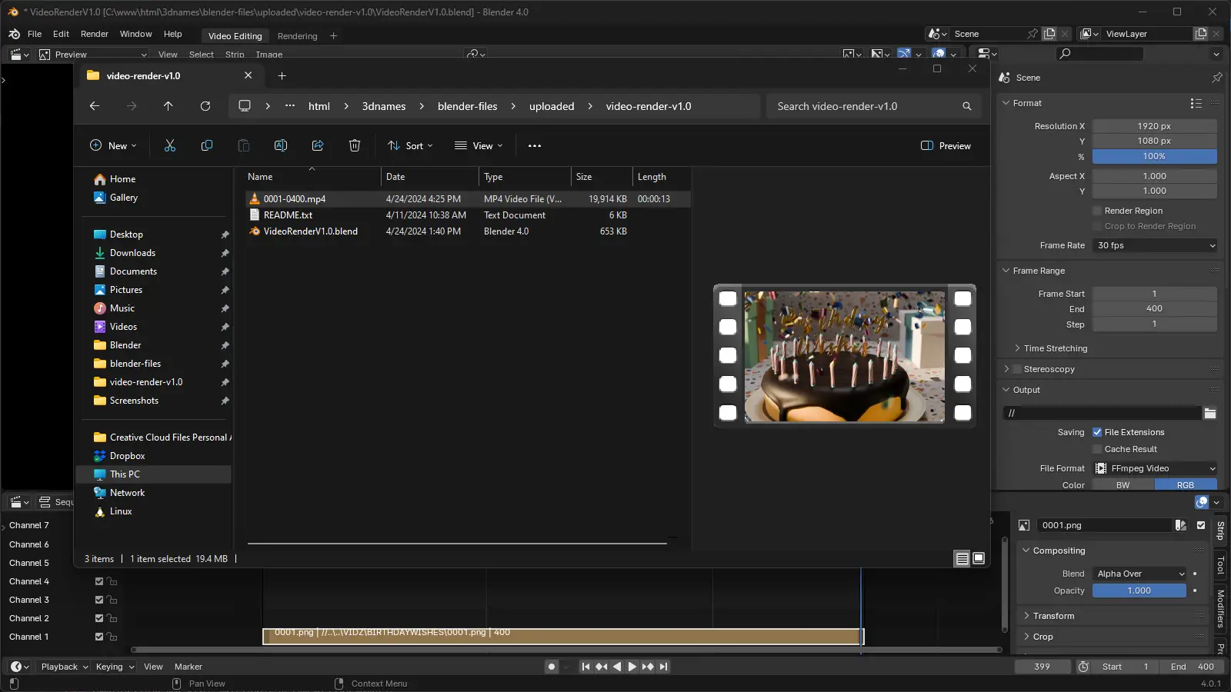Click the uploaded breadcrumb in Explorer address bar
This screenshot has width=1231, height=692.
click(552, 106)
